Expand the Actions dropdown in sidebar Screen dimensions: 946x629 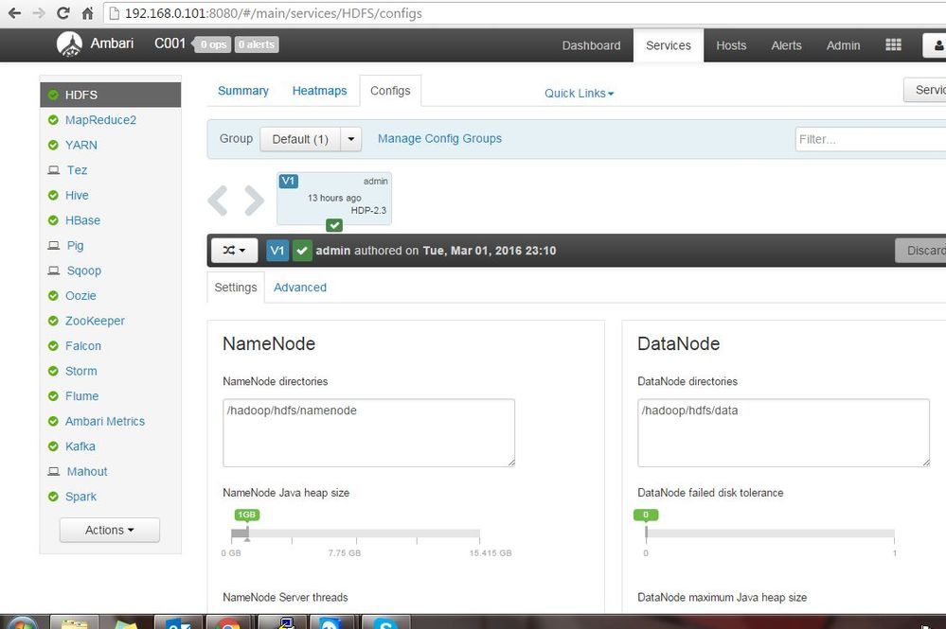tap(110, 531)
